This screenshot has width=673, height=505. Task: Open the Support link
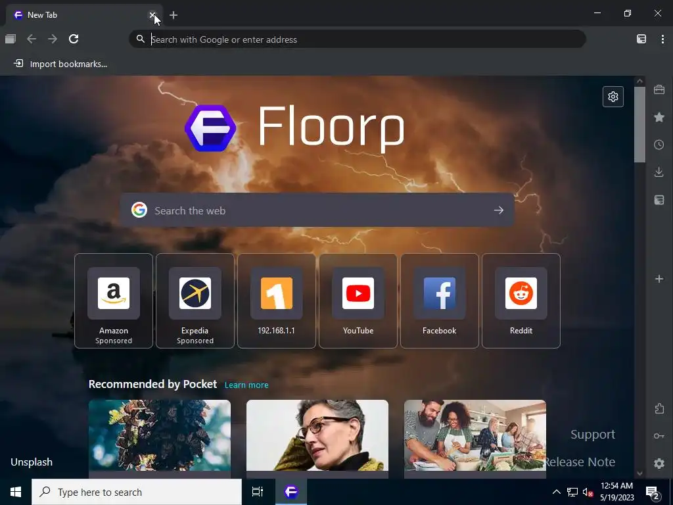(593, 435)
